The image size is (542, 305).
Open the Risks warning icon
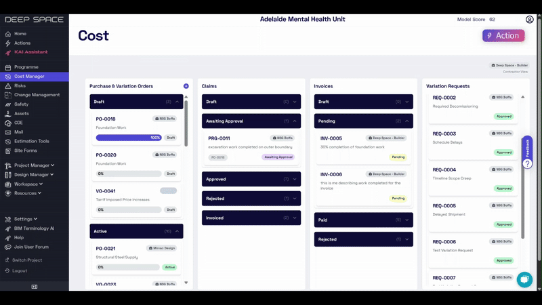click(x=8, y=86)
